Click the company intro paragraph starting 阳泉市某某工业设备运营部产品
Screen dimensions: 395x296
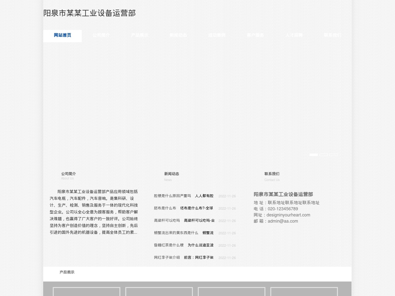tap(94, 212)
